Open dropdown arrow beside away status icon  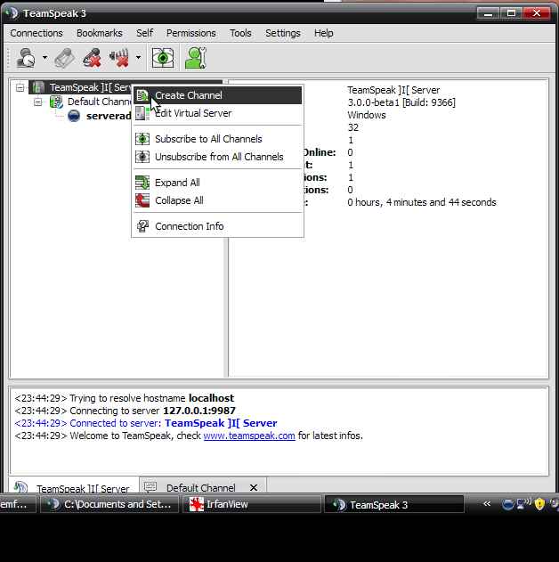click(45, 57)
